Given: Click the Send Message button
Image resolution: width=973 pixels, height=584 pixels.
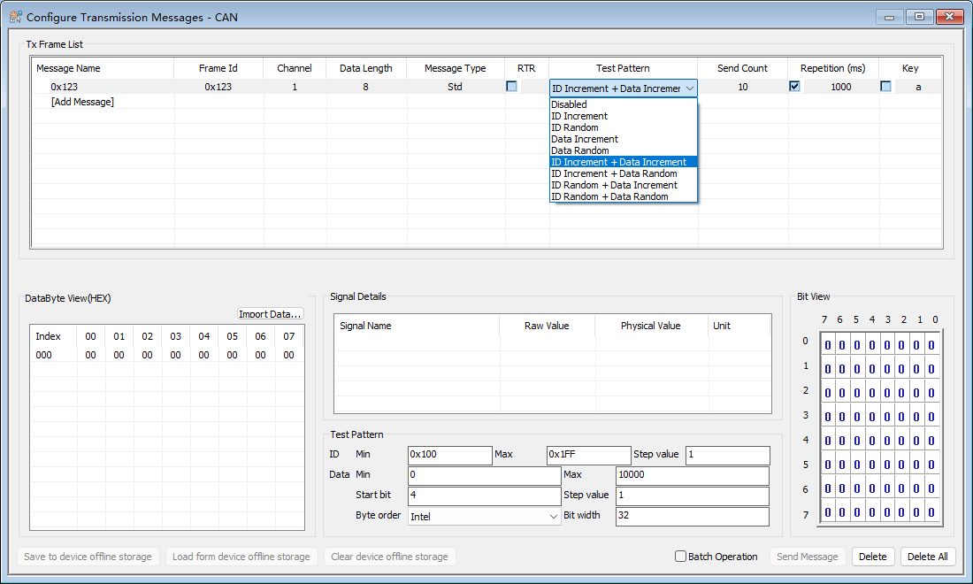Looking at the screenshot, I should tap(808, 557).
